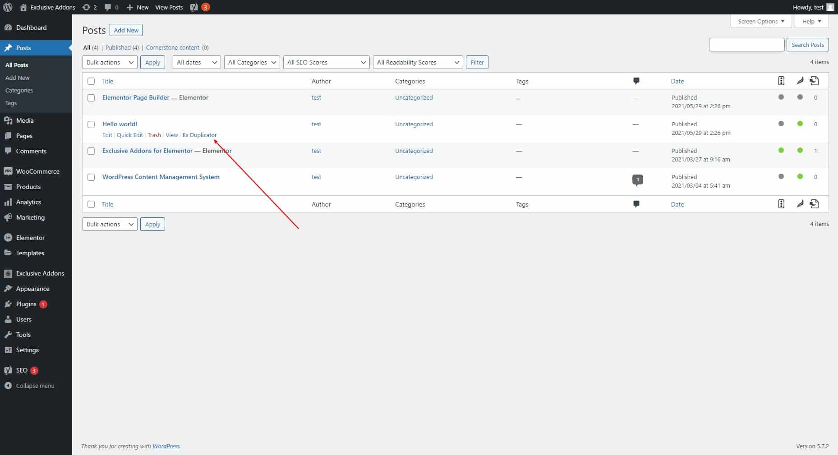Open the All Readability Scores dropdown

tap(418, 62)
